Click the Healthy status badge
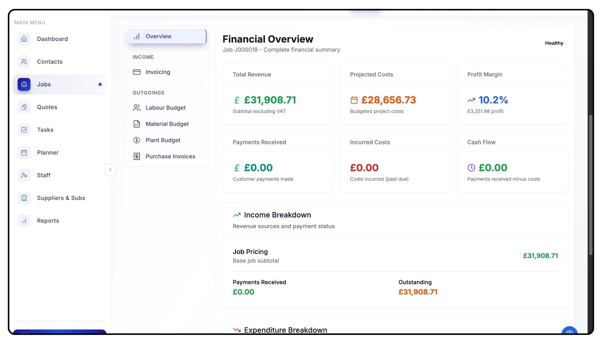Screen dimensions: 602x338 pos(554,43)
